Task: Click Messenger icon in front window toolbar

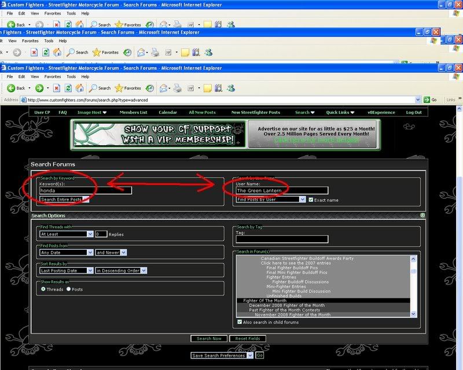Action: tap(231, 88)
